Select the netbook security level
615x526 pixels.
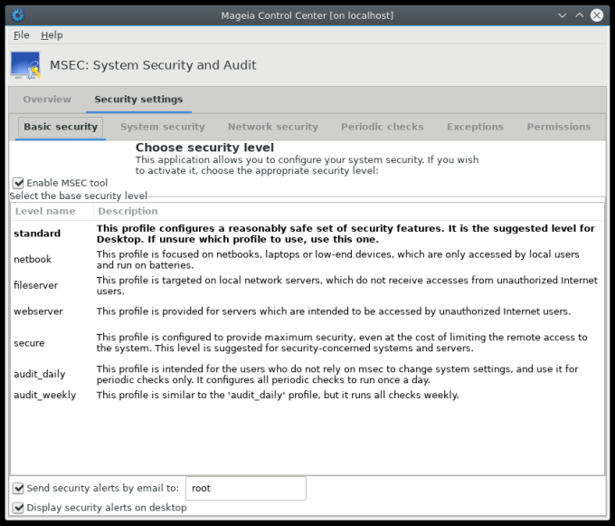point(33,260)
